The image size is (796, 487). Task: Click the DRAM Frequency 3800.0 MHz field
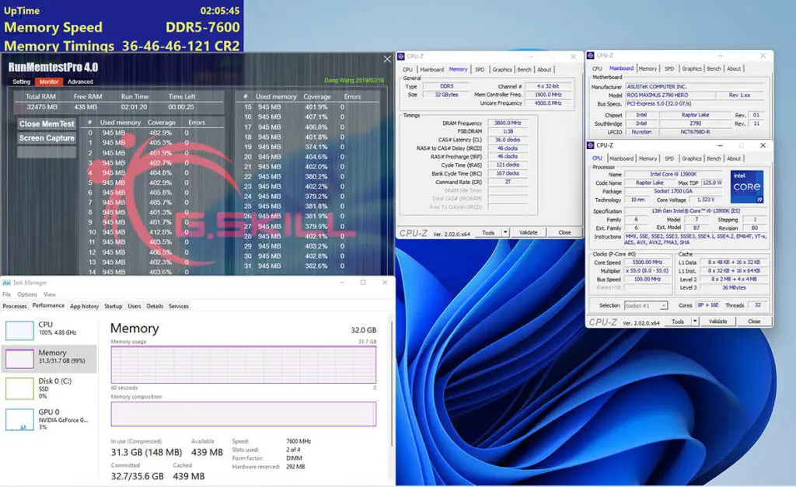(508, 123)
